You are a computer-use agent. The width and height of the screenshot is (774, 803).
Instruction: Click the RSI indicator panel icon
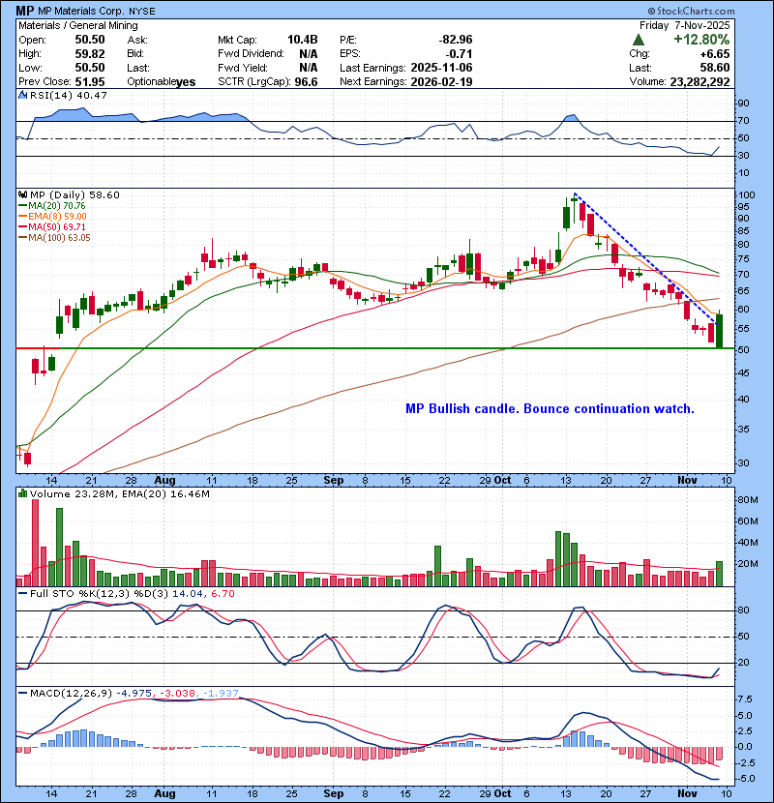coord(22,95)
